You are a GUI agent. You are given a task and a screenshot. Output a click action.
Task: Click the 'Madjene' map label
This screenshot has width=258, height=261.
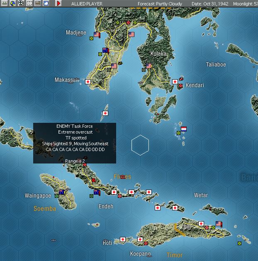(x=76, y=33)
